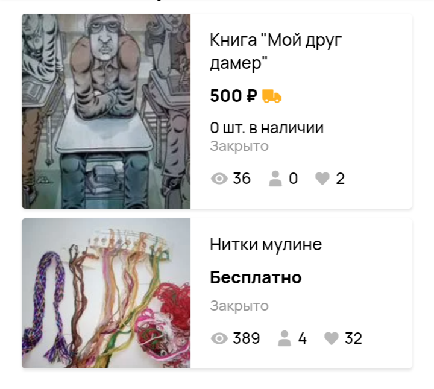The width and height of the screenshot is (434, 389).
Task: Open the embroidery floss threads photo
Action: click(106, 293)
